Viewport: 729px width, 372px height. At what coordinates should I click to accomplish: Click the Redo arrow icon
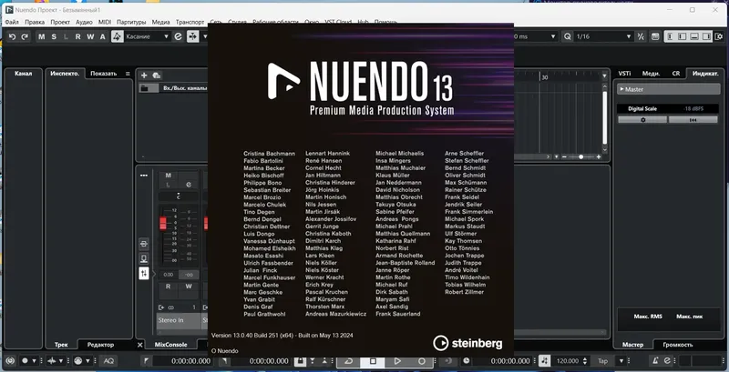point(25,36)
